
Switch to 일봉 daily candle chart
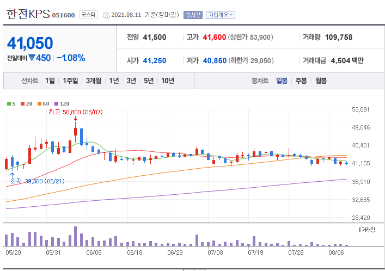pos(282,81)
